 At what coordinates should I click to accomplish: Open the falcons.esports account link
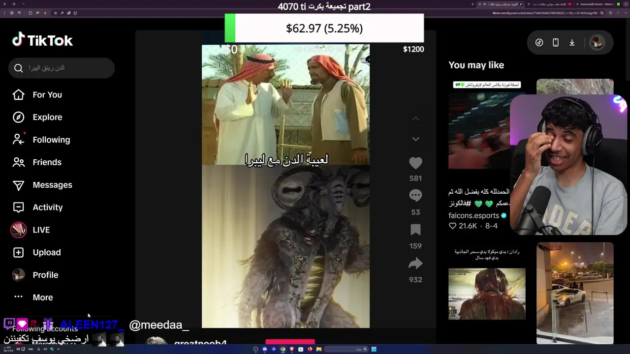coord(473,215)
